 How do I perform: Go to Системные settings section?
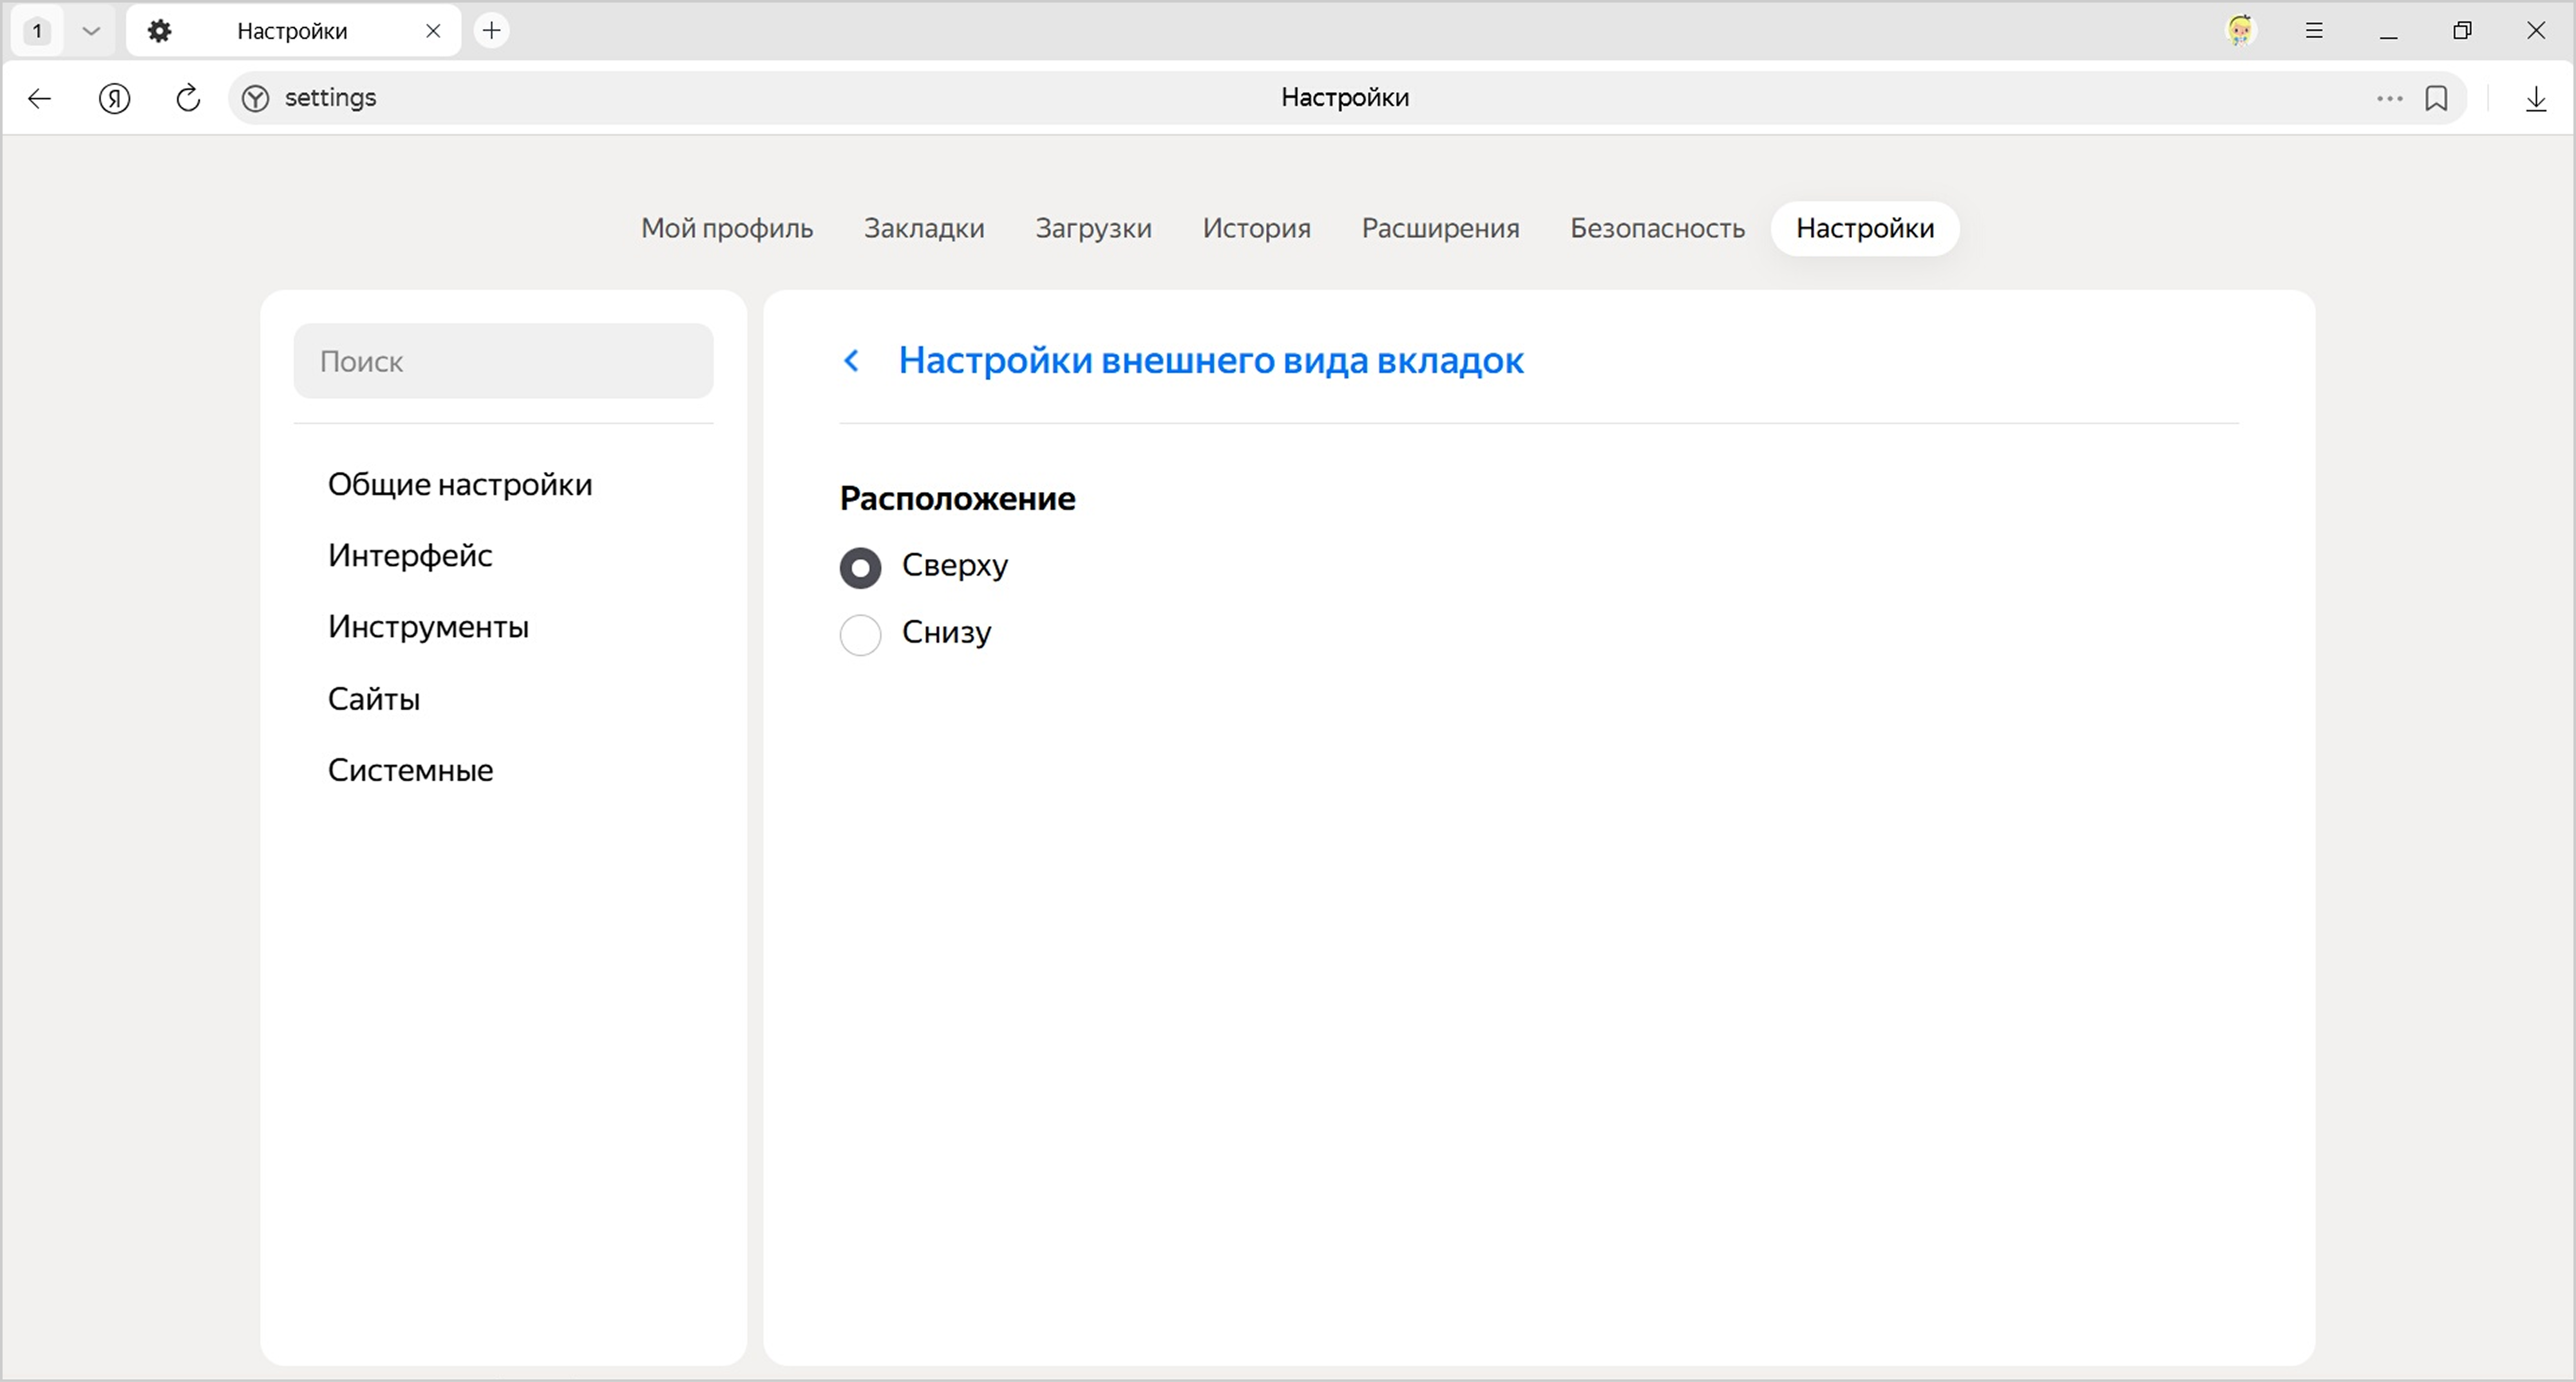(410, 770)
